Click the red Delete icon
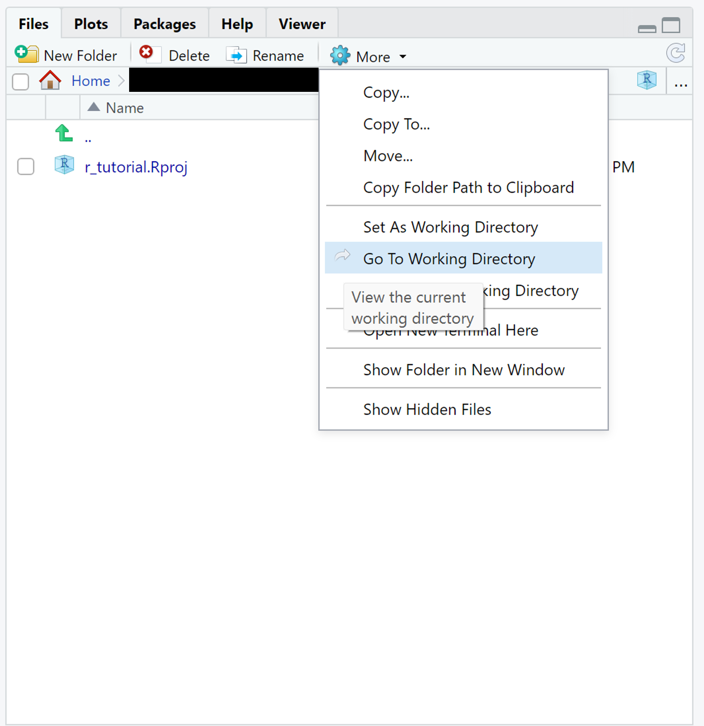 click(147, 53)
